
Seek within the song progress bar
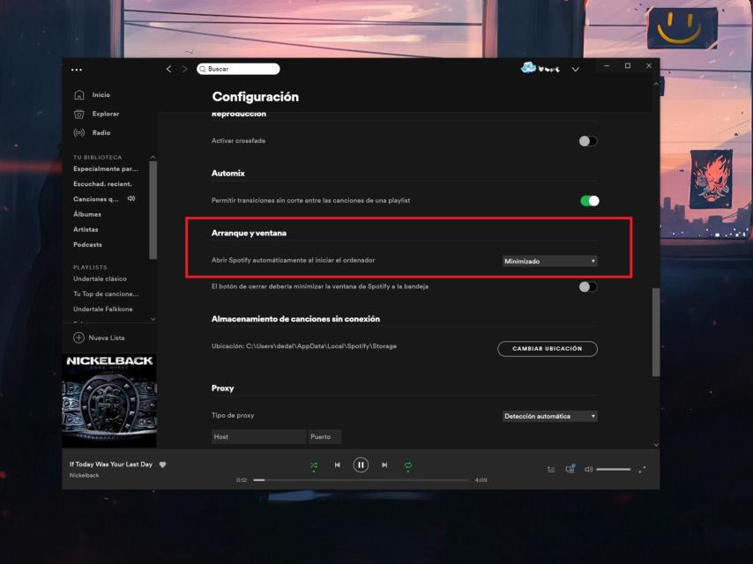[361, 480]
